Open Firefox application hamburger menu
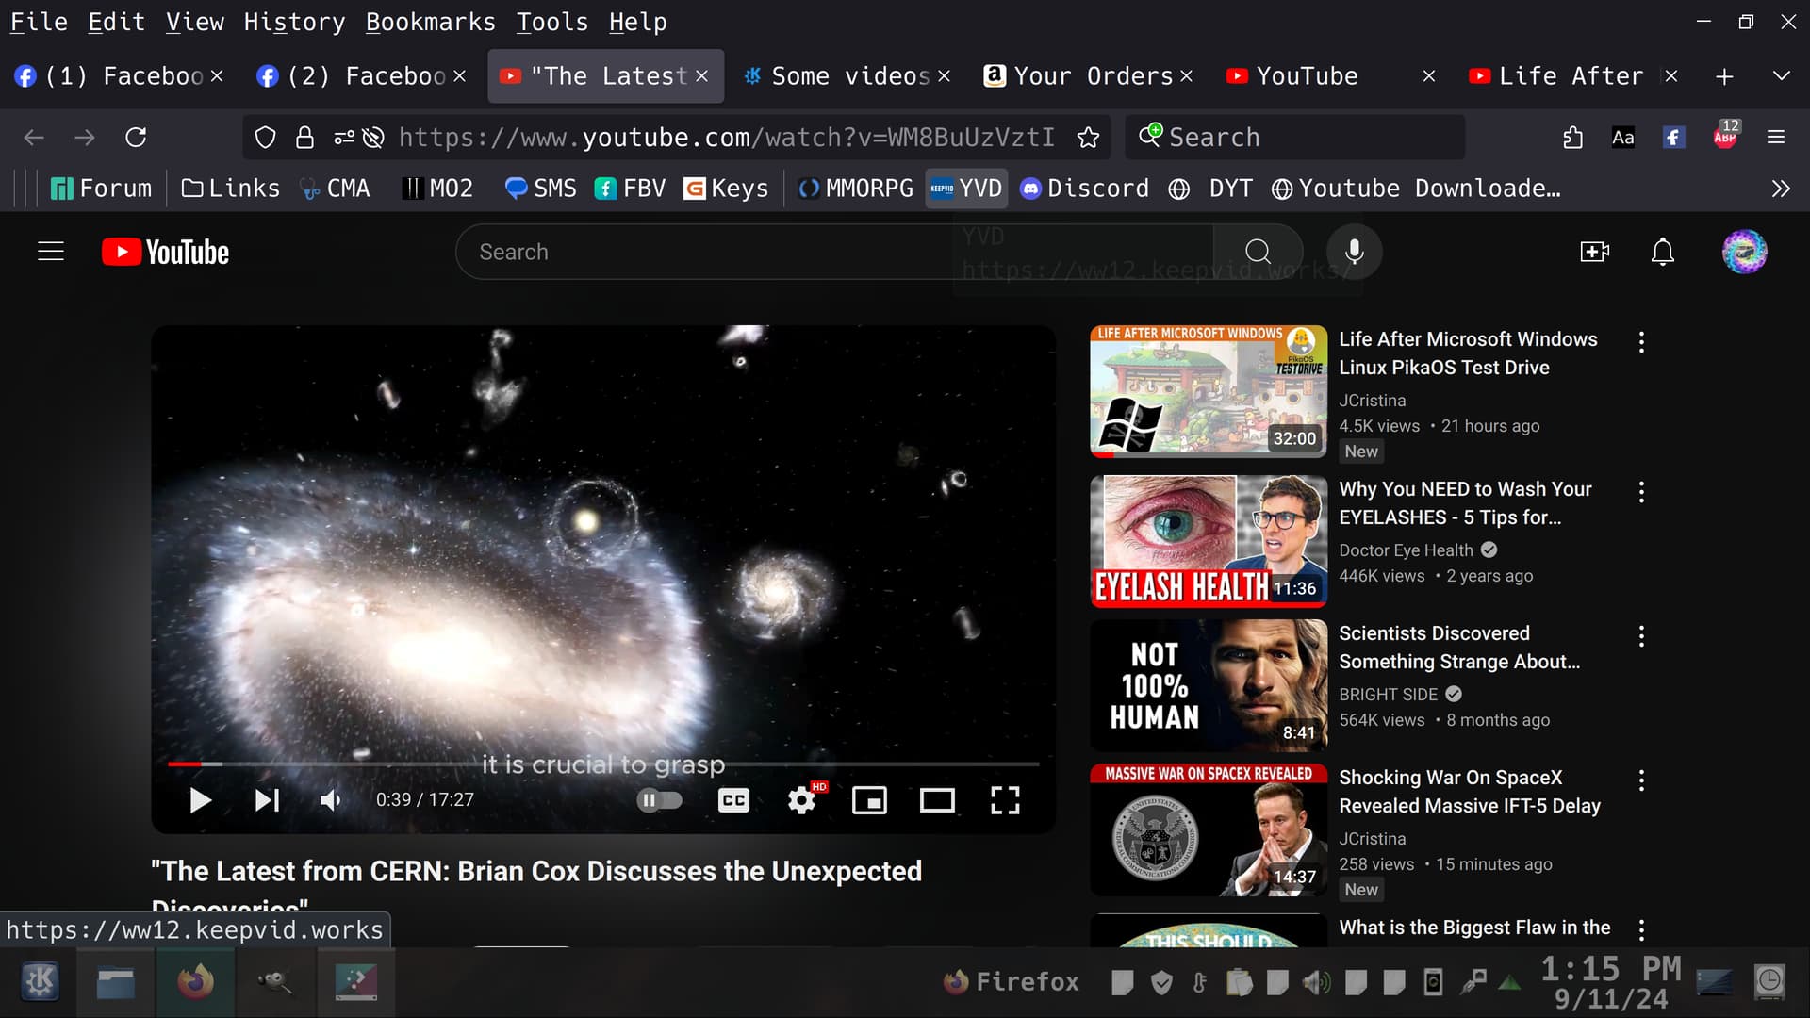The image size is (1810, 1018). coord(1776,138)
